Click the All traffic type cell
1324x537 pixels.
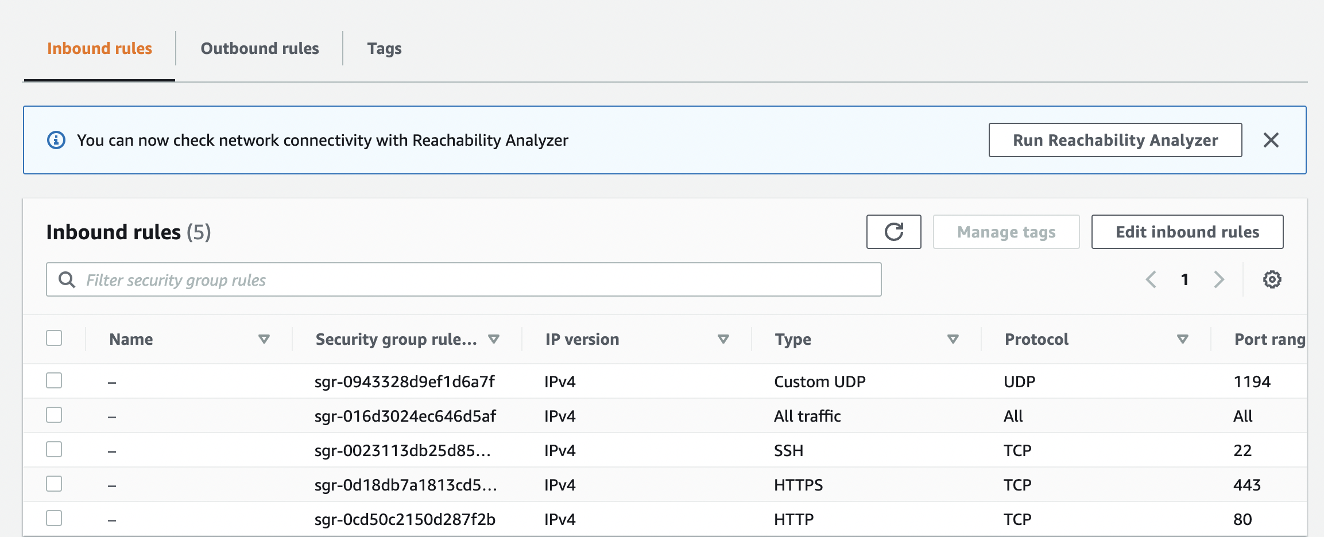807,416
